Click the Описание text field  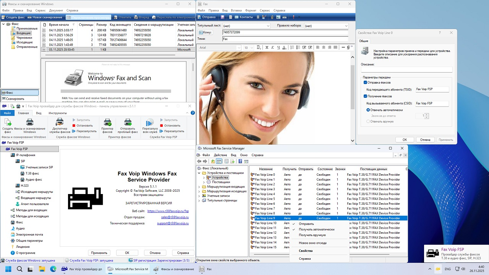[x=406, y=70]
